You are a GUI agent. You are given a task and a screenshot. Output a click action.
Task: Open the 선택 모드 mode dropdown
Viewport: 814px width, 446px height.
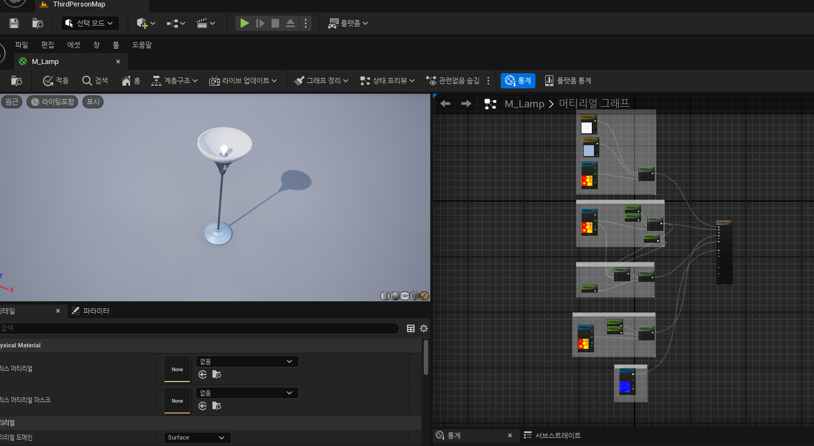point(90,23)
